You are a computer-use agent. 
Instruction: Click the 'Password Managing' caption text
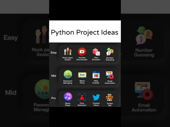tap(68, 82)
